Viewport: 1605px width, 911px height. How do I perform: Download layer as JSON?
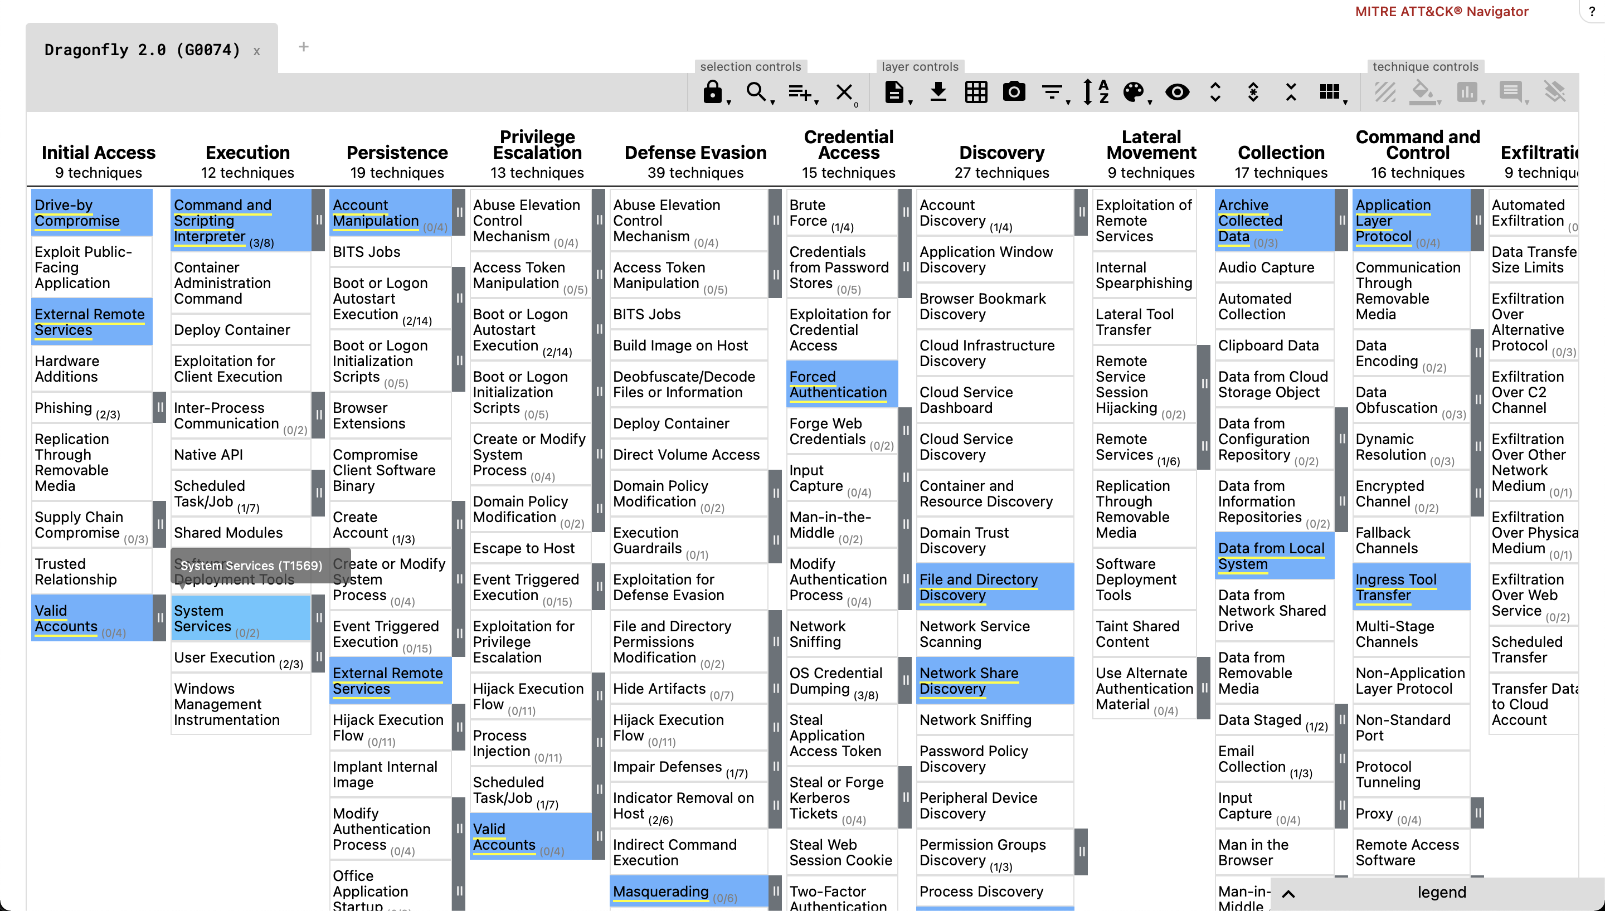click(938, 92)
